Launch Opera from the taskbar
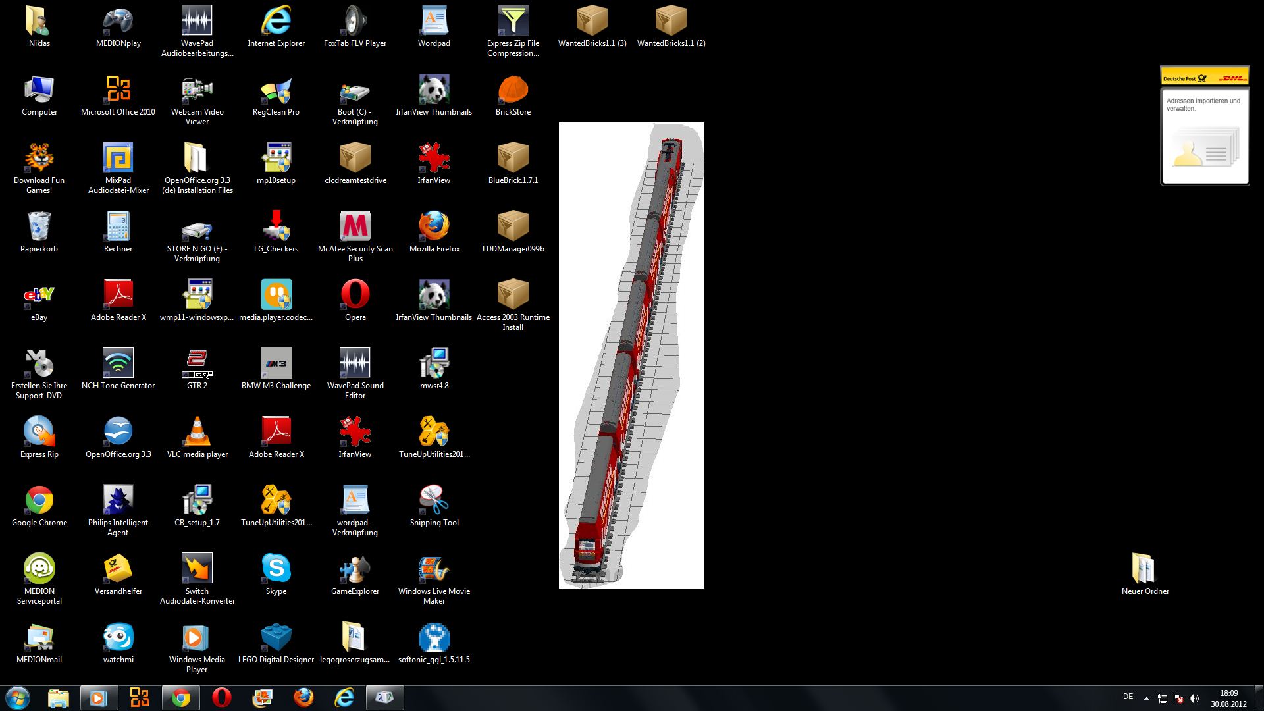The width and height of the screenshot is (1264, 711). (222, 698)
